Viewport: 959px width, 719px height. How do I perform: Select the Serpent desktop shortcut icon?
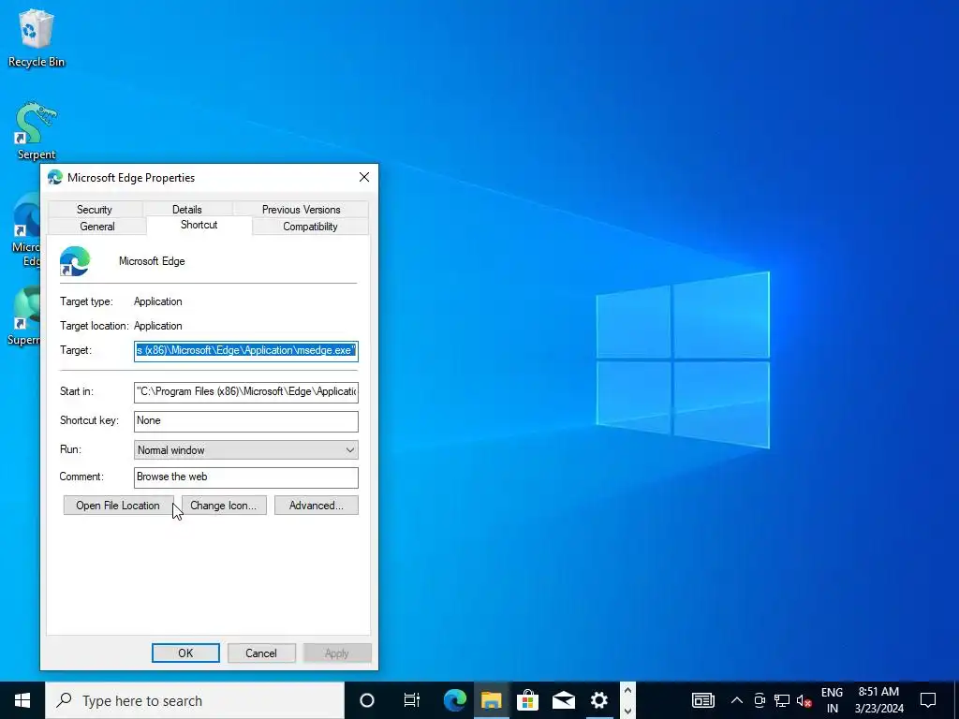37,131
